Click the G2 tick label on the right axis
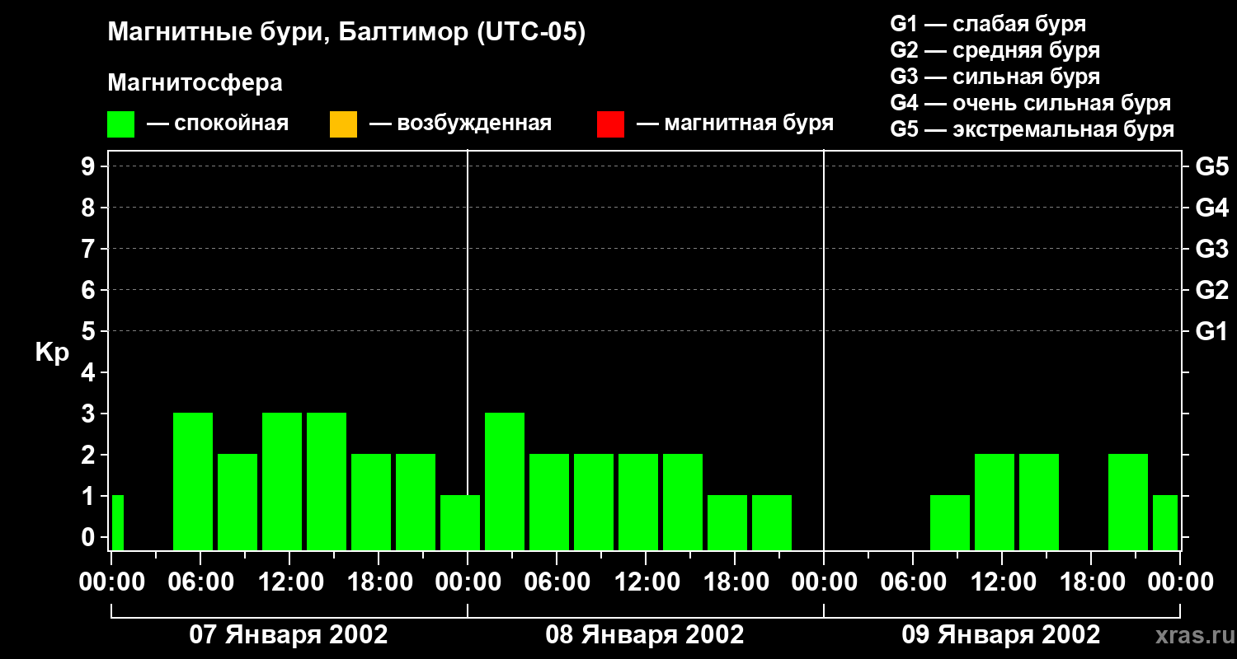Image resolution: width=1237 pixels, height=659 pixels. 1211,290
